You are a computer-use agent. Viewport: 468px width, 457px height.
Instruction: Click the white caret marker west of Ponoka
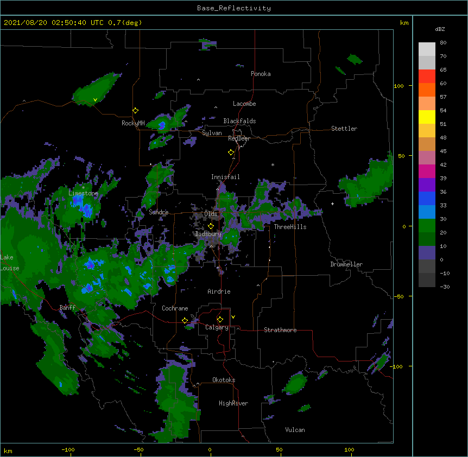click(199, 80)
